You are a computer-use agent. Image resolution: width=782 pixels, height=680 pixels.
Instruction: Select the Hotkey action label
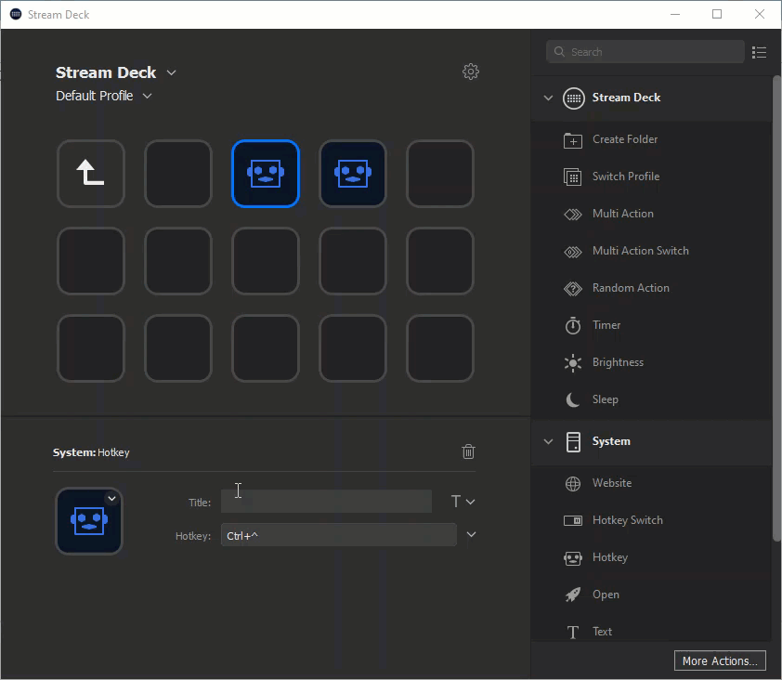coord(610,557)
